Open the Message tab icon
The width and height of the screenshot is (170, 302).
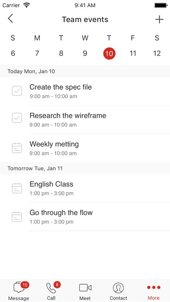[19, 288]
